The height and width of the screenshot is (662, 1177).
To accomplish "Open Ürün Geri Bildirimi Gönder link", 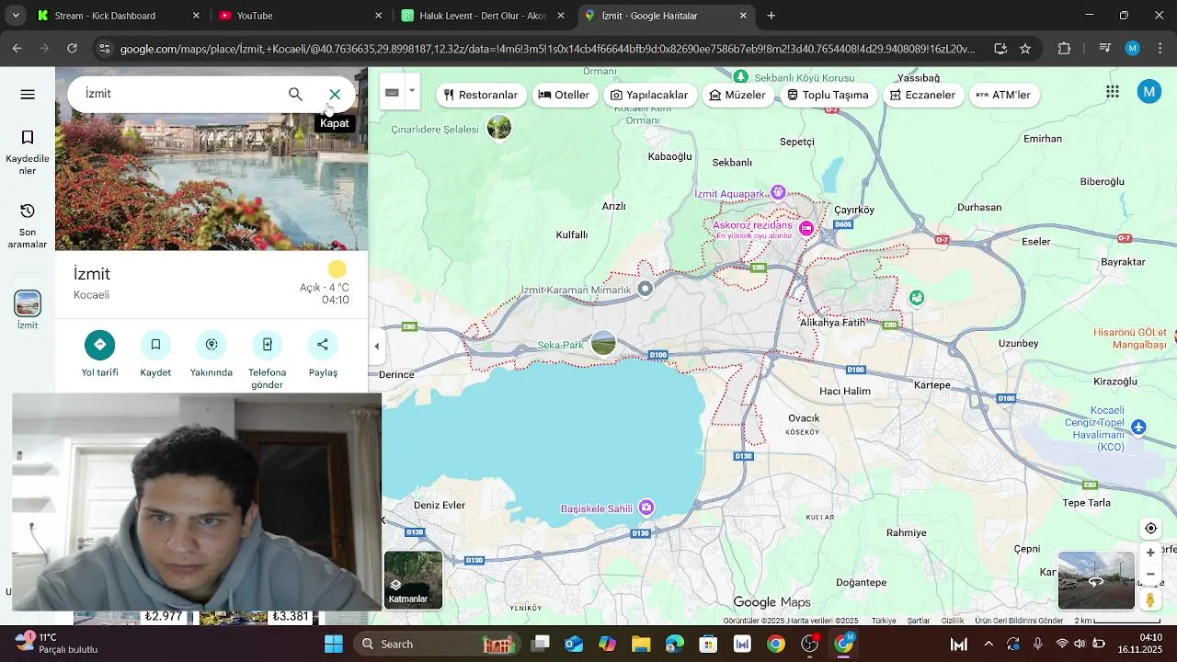I will [1019, 621].
